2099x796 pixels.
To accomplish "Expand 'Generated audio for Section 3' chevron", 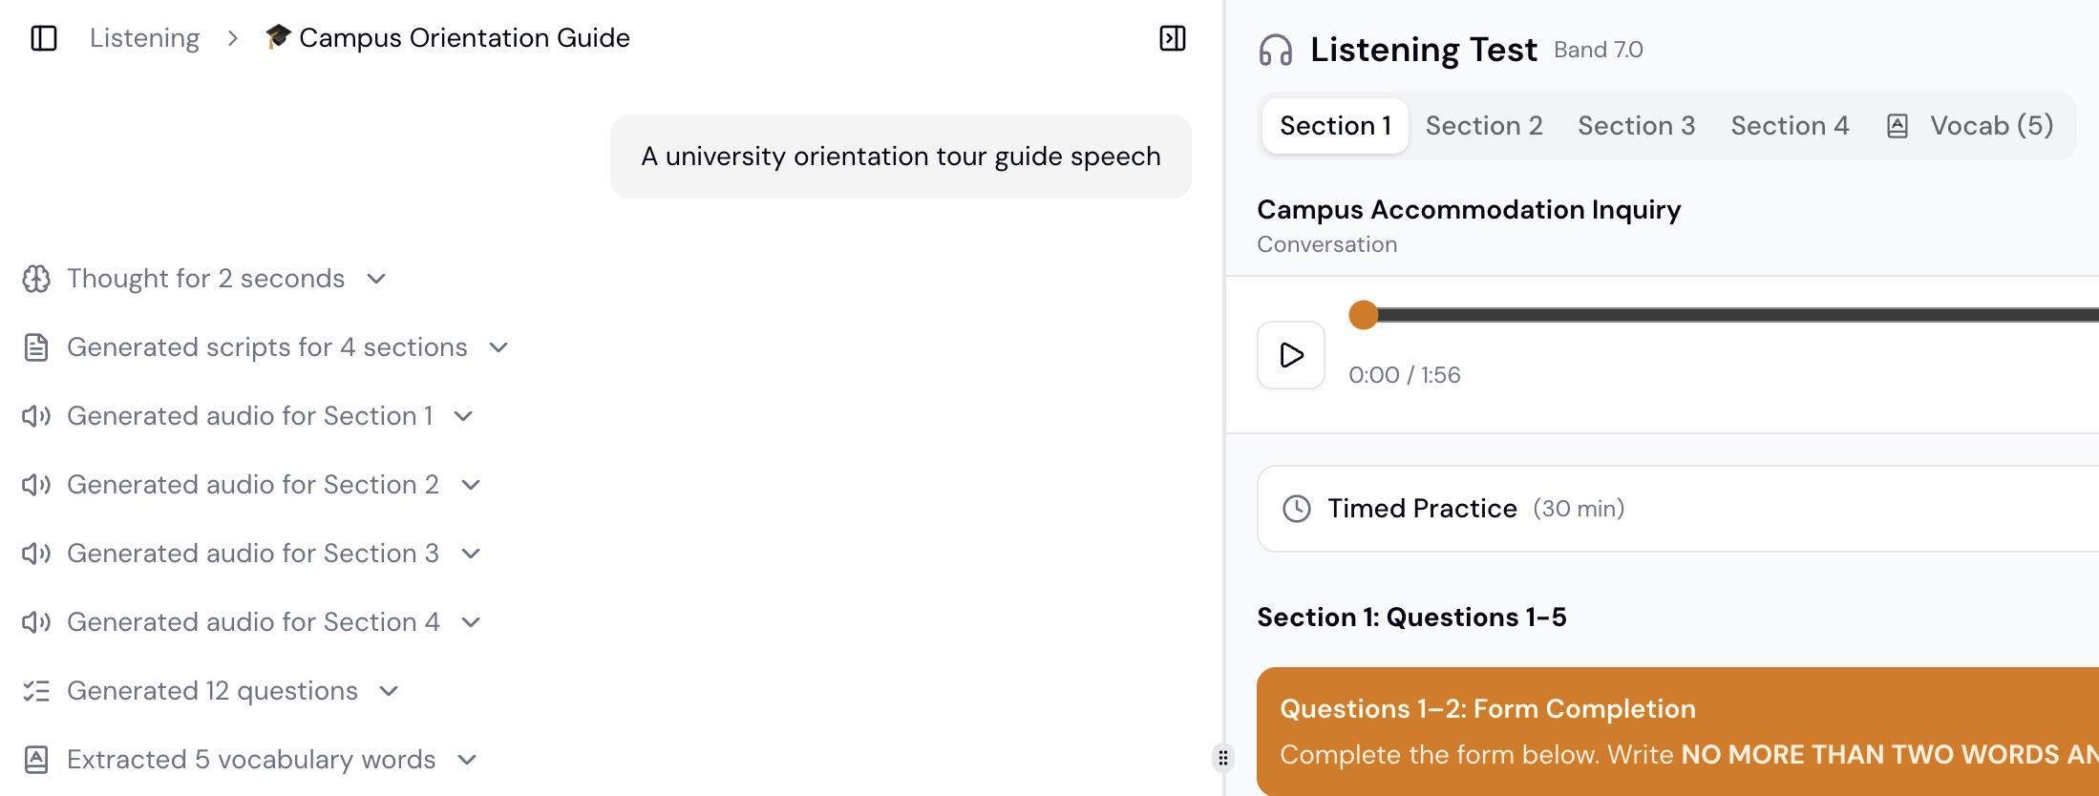I will (x=471, y=554).
